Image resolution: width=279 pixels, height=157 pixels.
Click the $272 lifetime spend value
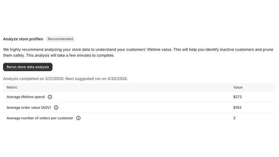pyautogui.click(x=237, y=97)
